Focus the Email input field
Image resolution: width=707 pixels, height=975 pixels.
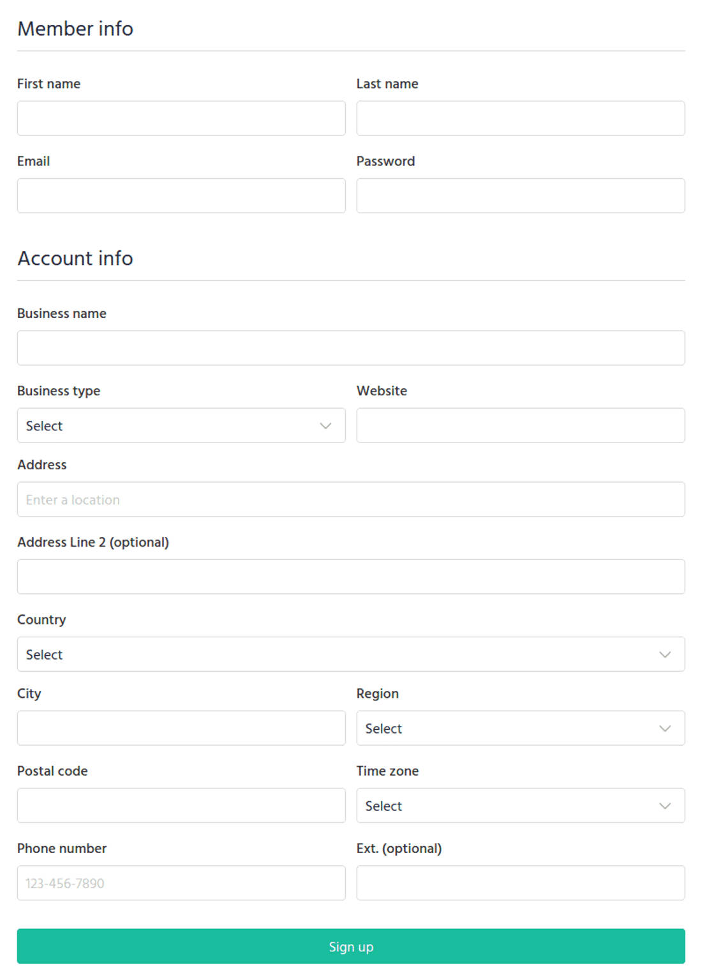pos(181,195)
